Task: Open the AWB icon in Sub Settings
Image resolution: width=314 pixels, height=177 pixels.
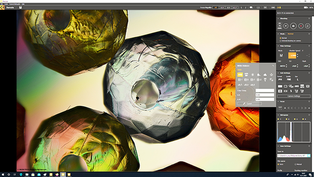Action: 297,86
